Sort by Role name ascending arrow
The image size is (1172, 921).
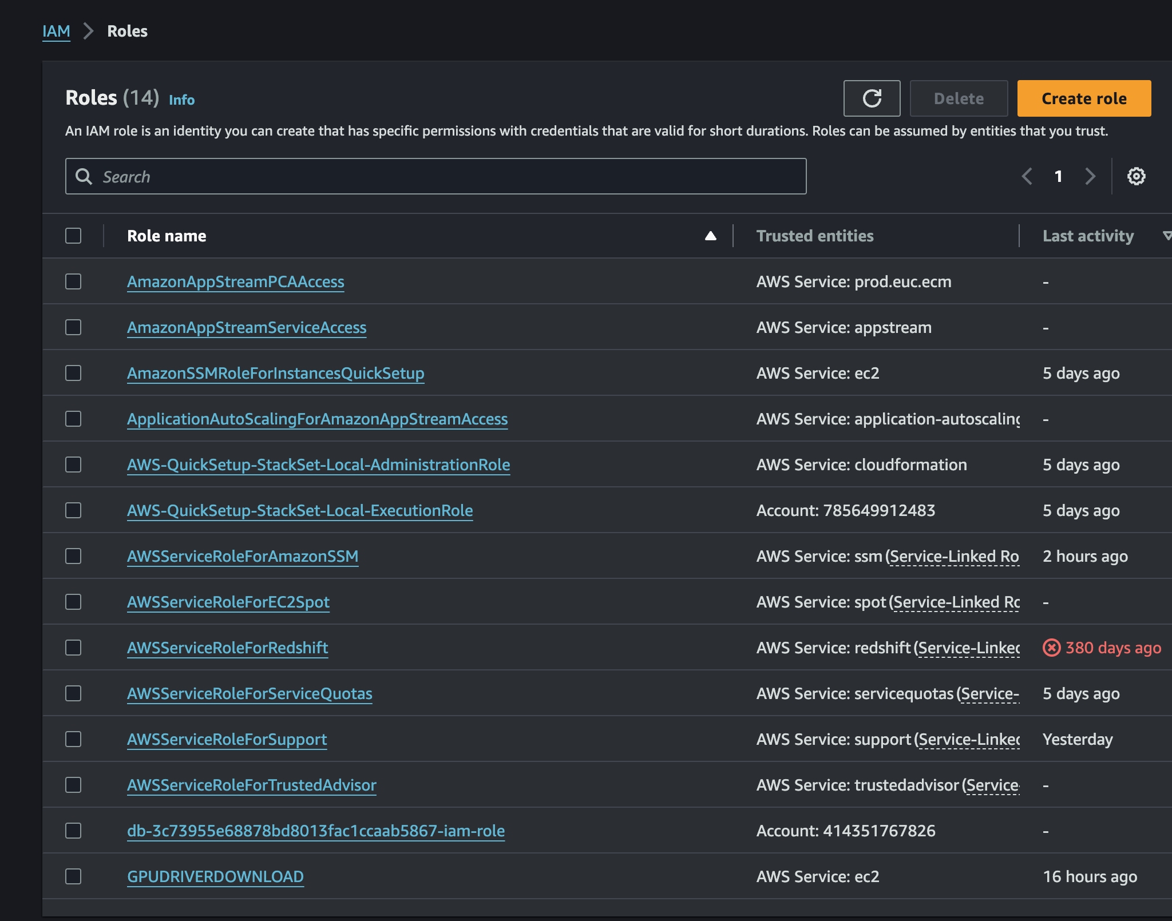click(x=710, y=236)
